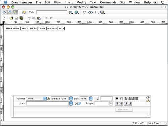This screenshot has width=168, height=126.
Task: Click Preview in Browser globe icon
Action: click(x=77, y=12)
